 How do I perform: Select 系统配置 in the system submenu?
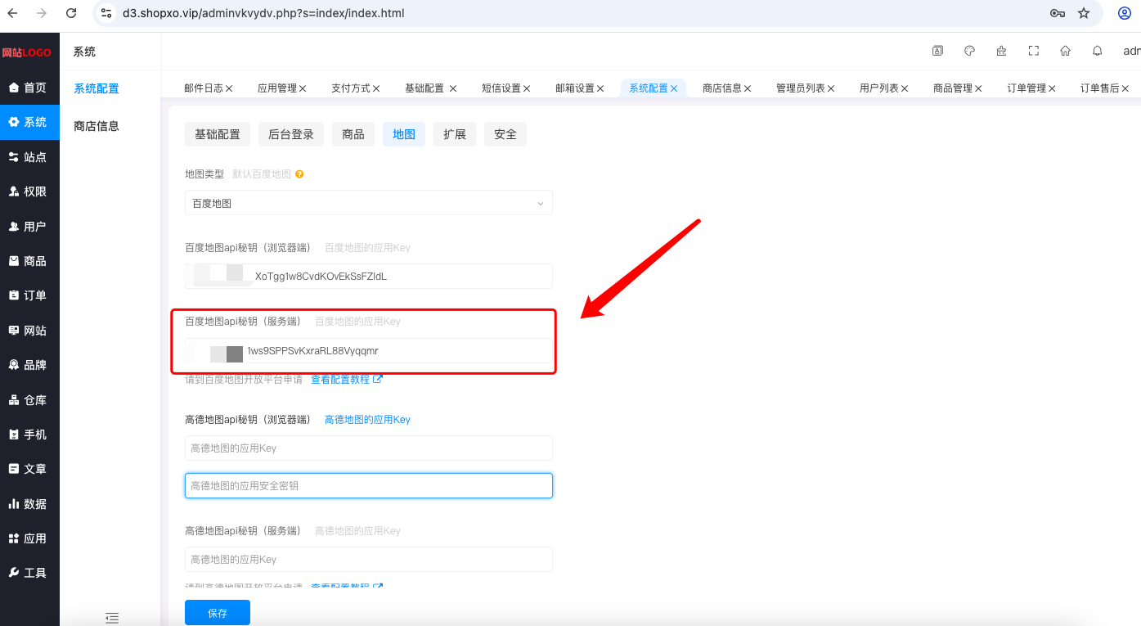click(x=97, y=88)
